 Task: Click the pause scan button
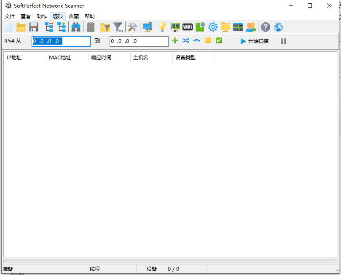tap(284, 41)
